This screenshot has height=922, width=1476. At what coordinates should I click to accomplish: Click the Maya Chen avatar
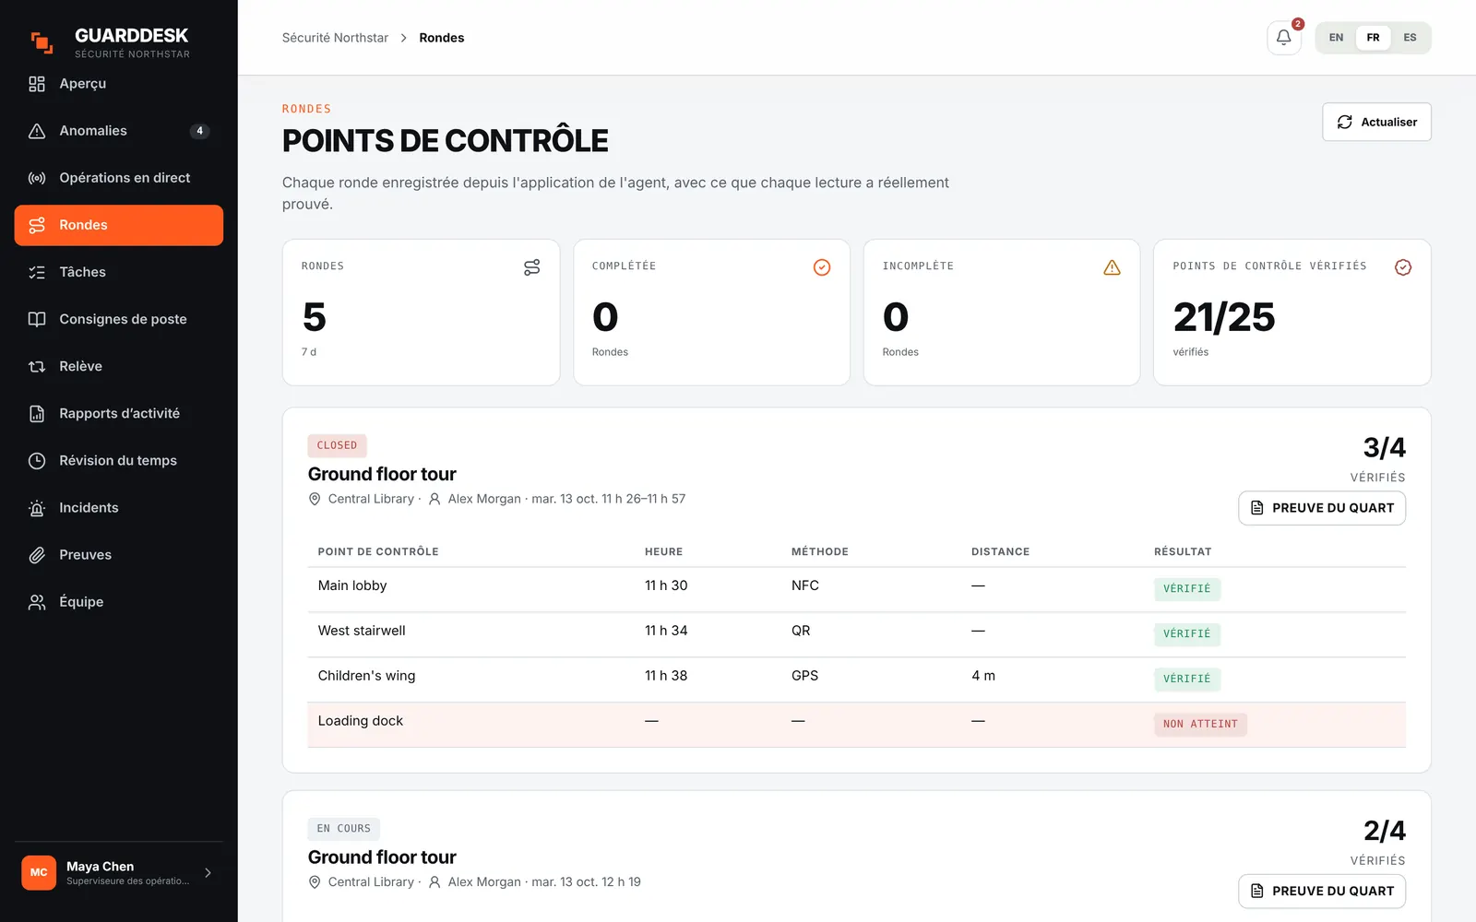39,872
